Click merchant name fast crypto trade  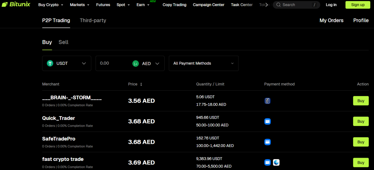click(x=63, y=159)
